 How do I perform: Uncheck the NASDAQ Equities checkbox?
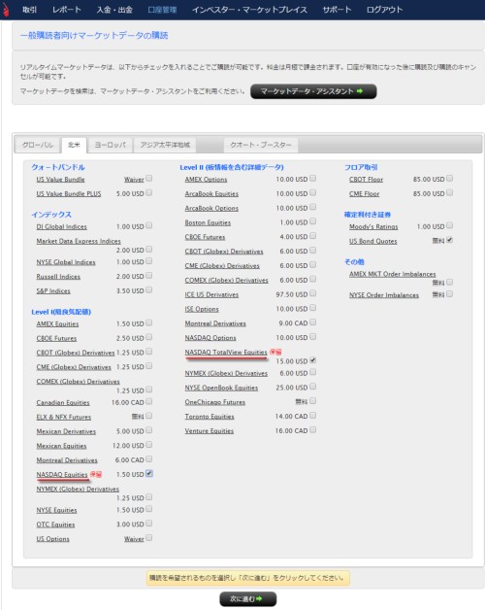click(148, 474)
